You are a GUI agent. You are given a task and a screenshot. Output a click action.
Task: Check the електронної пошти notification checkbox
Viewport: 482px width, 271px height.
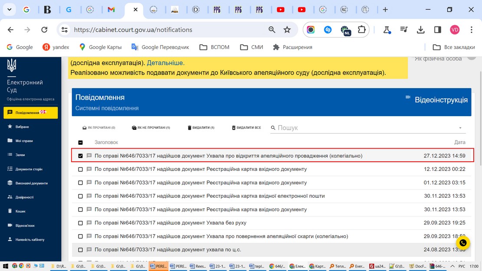(x=81, y=196)
